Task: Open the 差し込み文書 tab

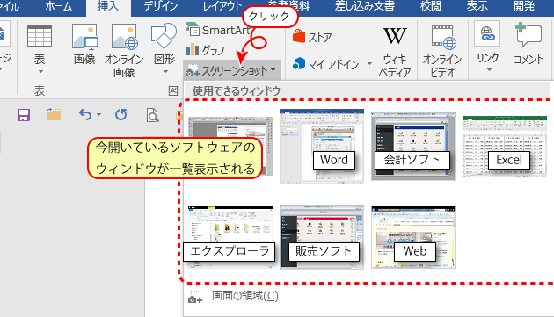Action: point(365,7)
